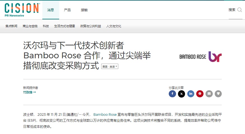Share article on X
Viewport: 245px width, 134px height.
(x=182, y=94)
